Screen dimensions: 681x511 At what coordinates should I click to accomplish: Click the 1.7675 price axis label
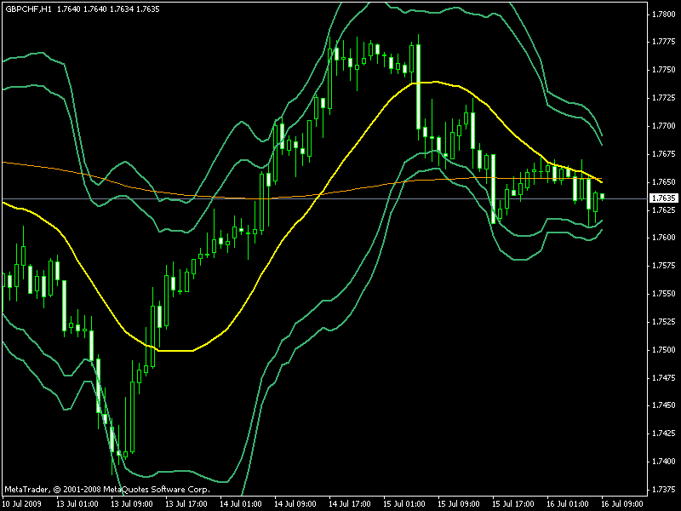[664, 154]
